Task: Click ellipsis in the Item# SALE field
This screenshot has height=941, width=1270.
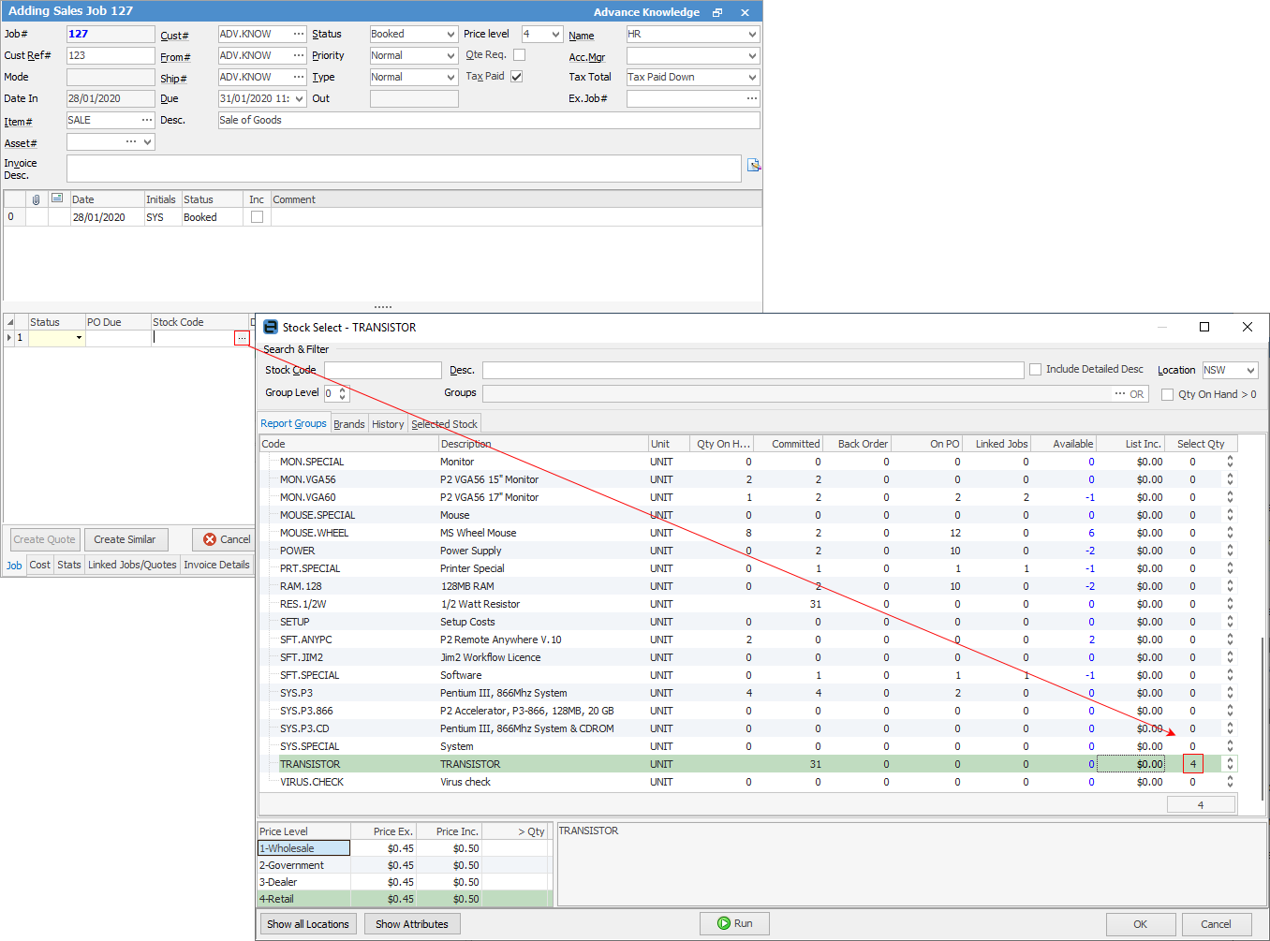Action: pyautogui.click(x=147, y=120)
